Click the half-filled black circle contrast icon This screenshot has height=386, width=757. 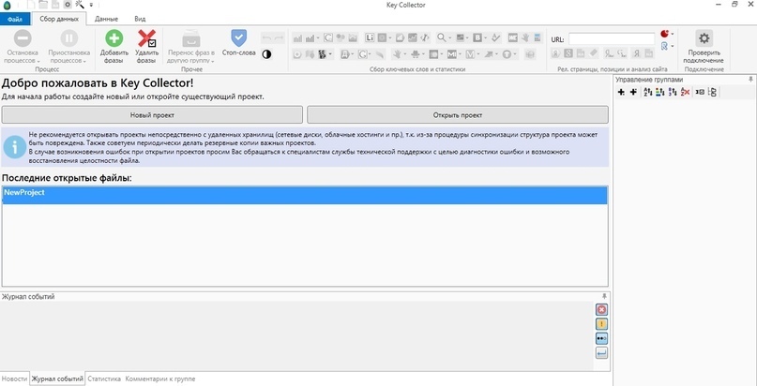tap(266, 54)
